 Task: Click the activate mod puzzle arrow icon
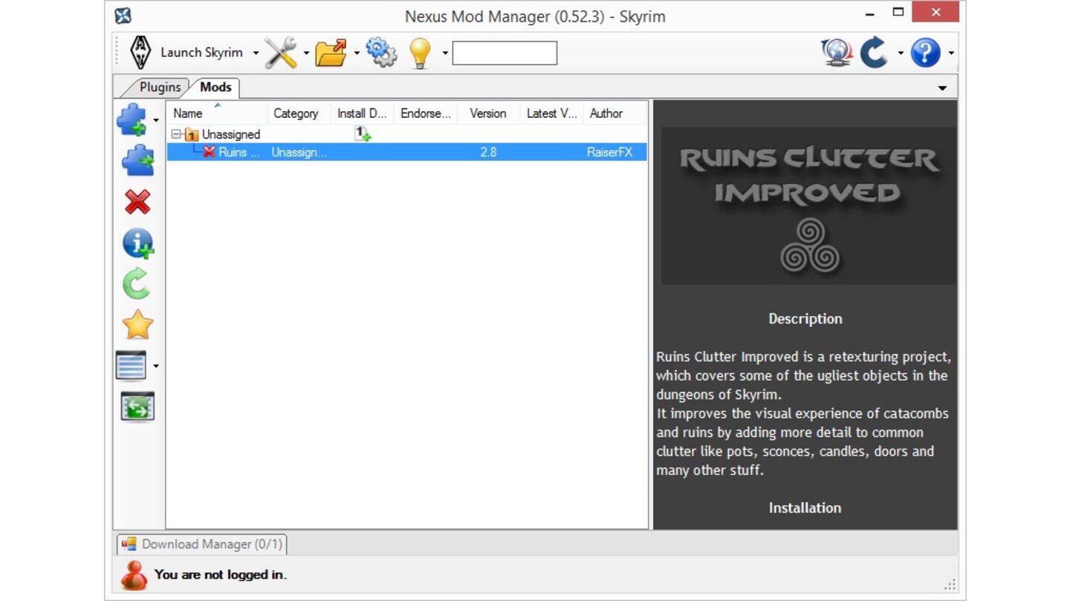pos(137,160)
